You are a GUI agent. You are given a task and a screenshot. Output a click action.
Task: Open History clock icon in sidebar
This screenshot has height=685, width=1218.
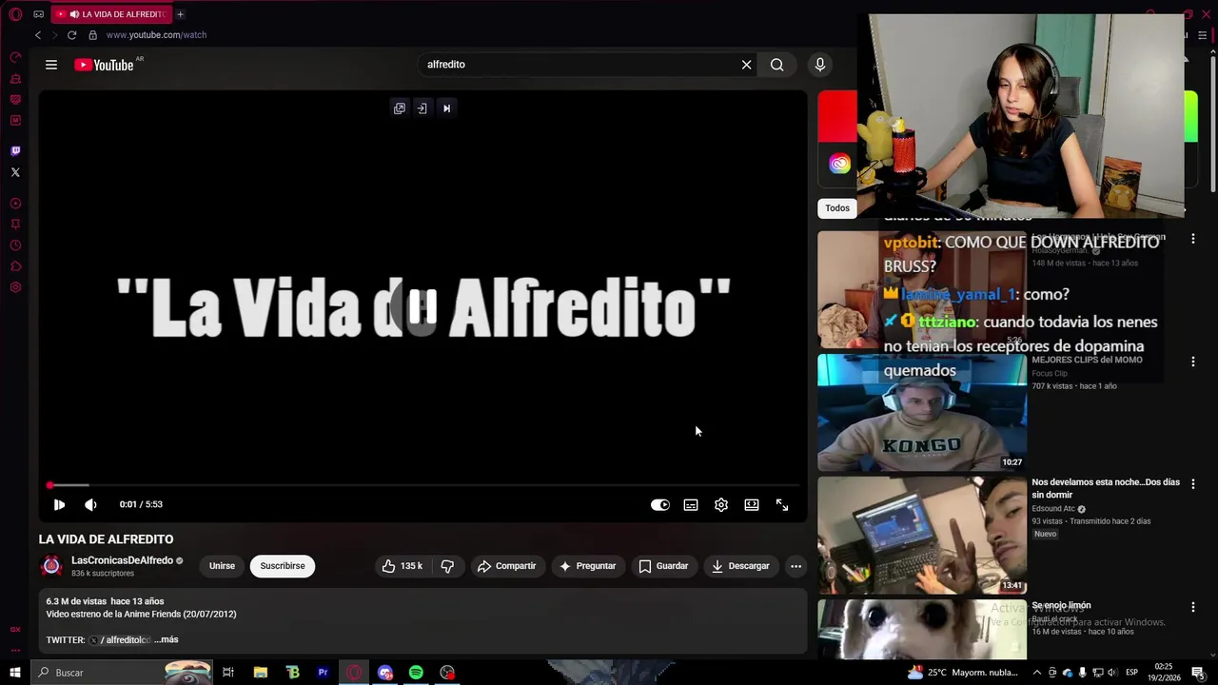click(15, 245)
